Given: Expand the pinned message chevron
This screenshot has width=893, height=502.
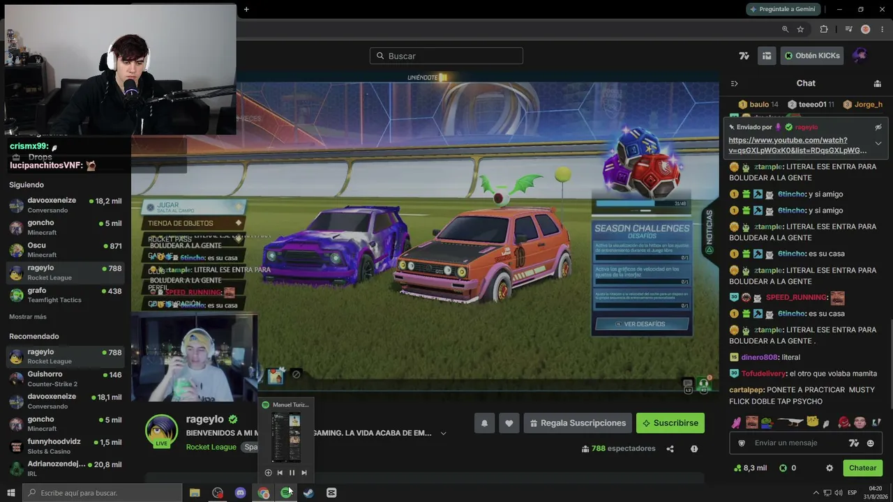Looking at the screenshot, I should point(878,144).
